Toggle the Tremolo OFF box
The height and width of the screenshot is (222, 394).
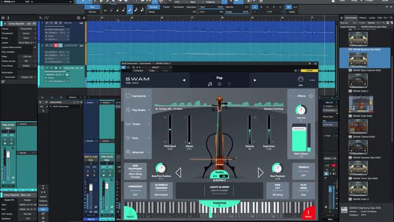[x=304, y=171]
